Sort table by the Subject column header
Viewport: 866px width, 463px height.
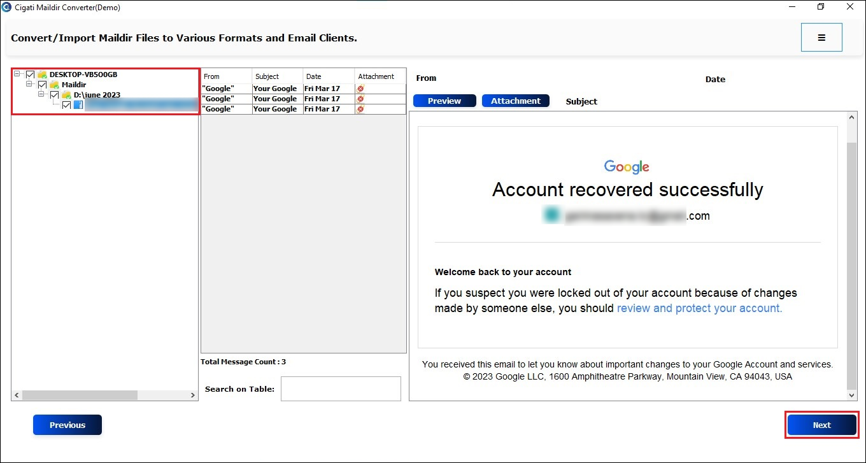pos(278,76)
